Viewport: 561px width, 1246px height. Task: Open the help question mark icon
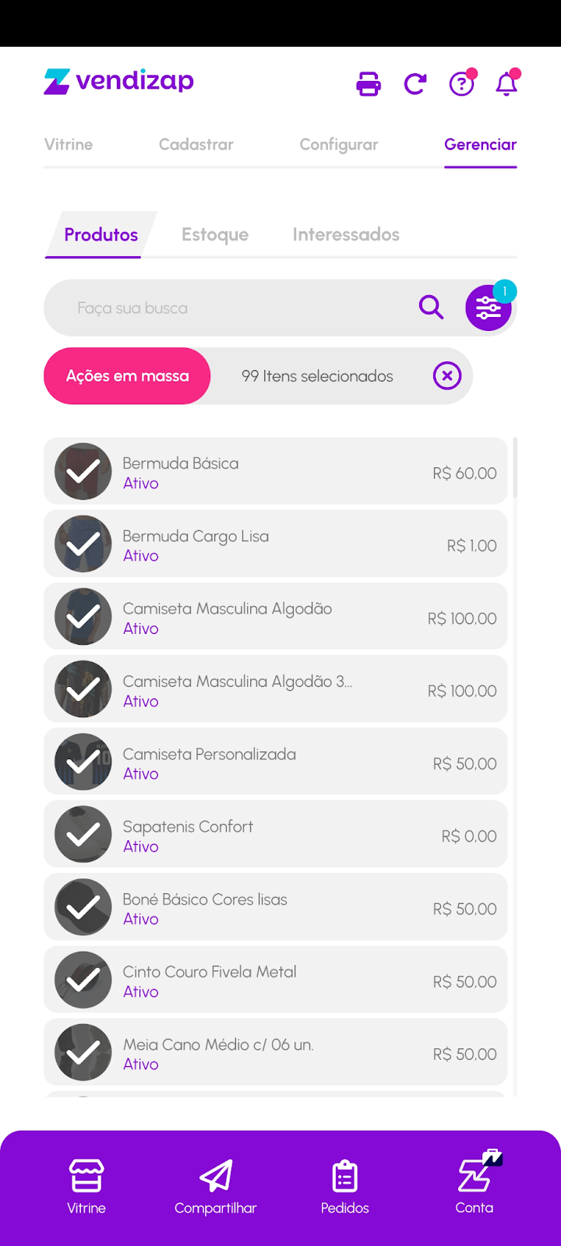tap(461, 83)
